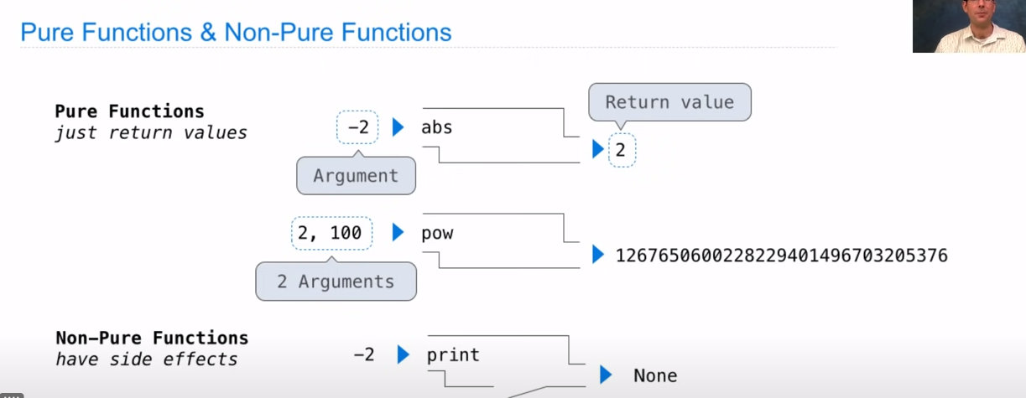Screen dimensions: 1026x398
Task: Click the None output of print
Action: coord(655,375)
